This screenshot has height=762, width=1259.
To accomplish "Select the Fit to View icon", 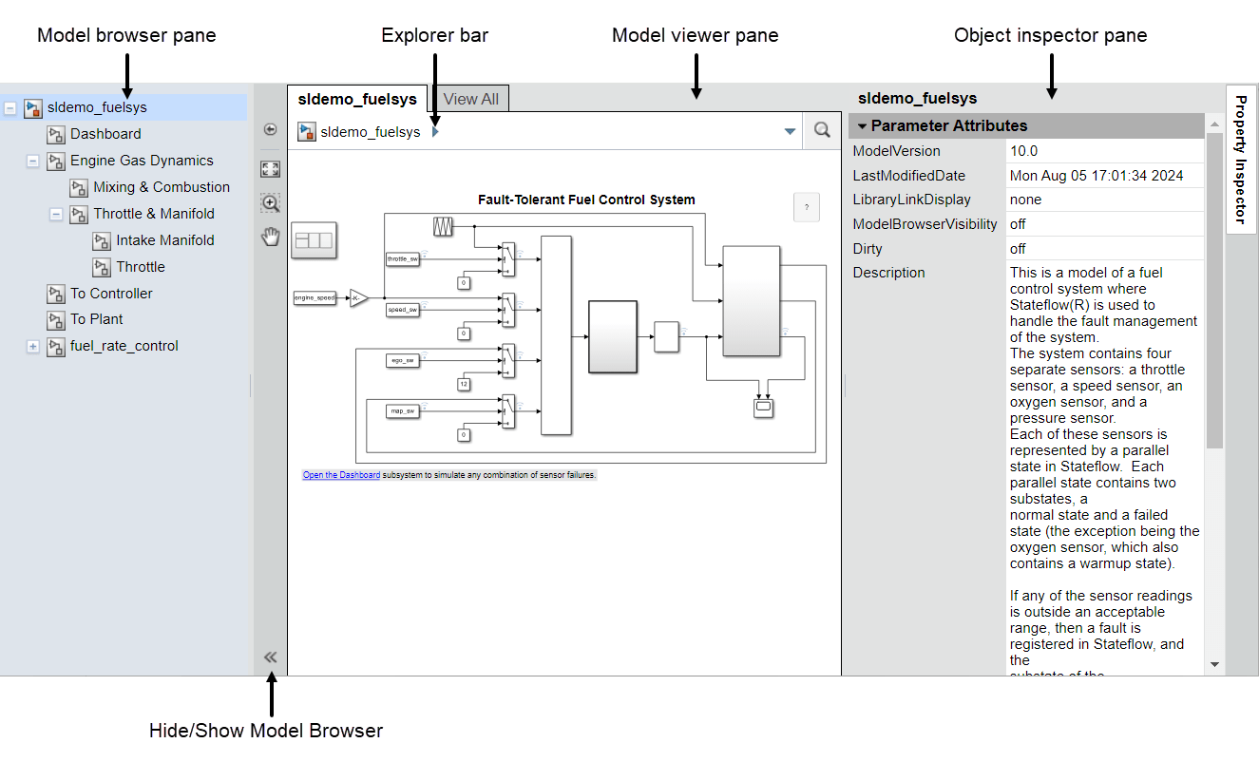I will (270, 168).
